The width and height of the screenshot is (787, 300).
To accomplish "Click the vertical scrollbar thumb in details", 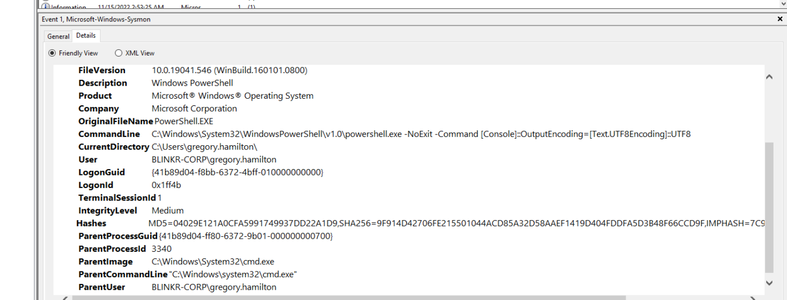I will [769, 208].
